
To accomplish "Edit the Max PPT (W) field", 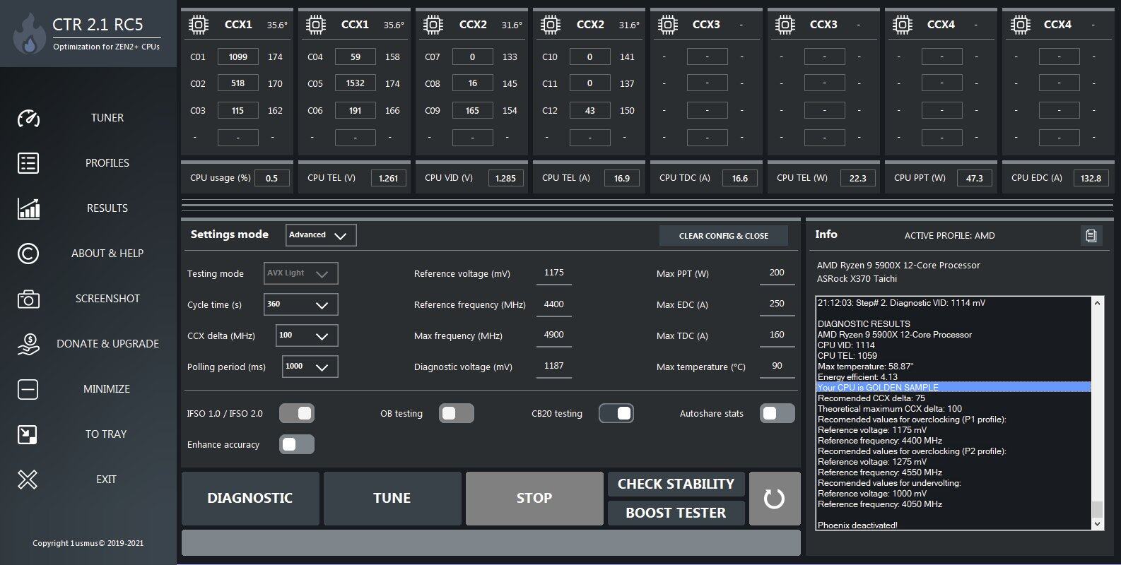I will point(777,273).
